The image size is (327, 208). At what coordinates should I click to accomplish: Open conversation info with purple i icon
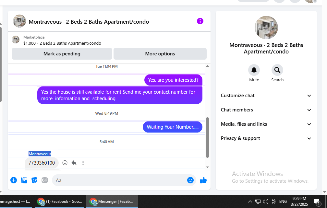pos(200,21)
